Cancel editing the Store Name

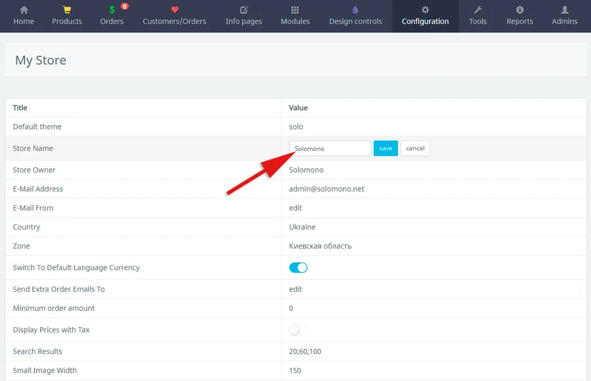point(415,148)
